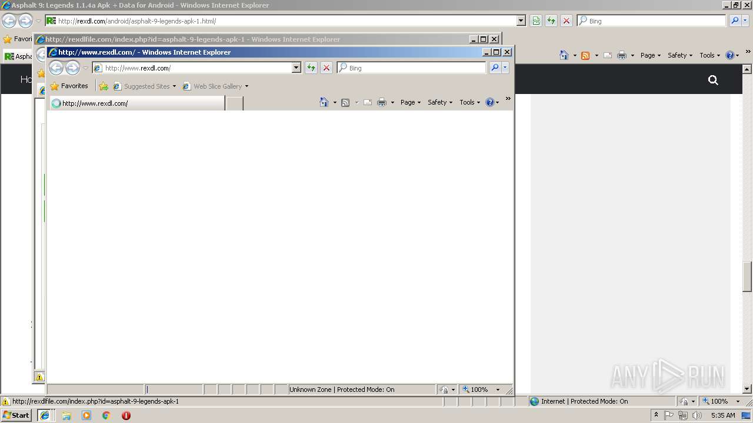
Task: Click the warning icon in main status bar
Action: click(x=6, y=402)
